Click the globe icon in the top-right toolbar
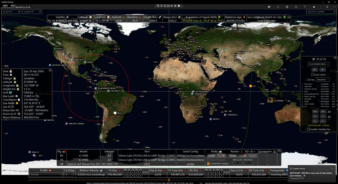This screenshot has height=184, width=338. [x=269, y=7]
